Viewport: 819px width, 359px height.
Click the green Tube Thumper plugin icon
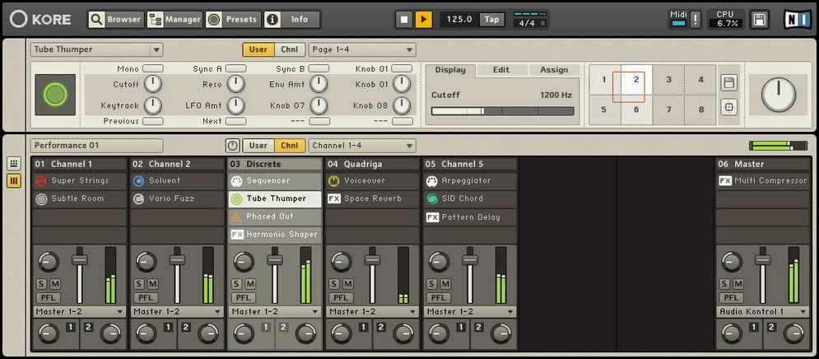tap(55, 95)
